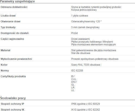The image size is (135, 111).
Task: Click the '1 płyta czołowa' value
Action: click(79, 16)
